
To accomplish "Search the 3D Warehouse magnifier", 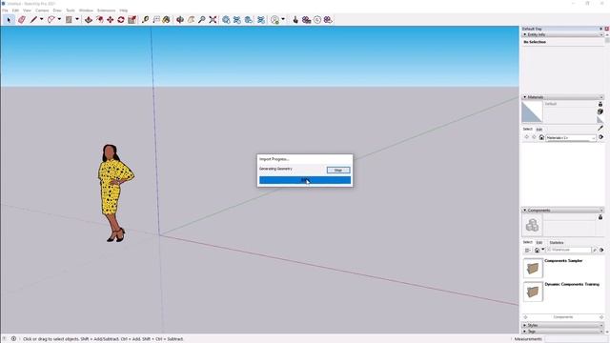I will (x=595, y=250).
